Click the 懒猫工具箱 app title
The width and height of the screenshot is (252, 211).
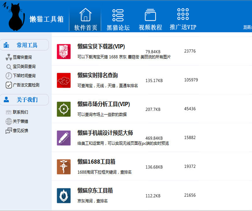point(47,19)
